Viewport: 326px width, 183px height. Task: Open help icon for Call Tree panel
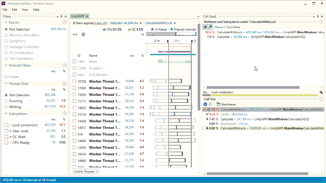[321, 99]
